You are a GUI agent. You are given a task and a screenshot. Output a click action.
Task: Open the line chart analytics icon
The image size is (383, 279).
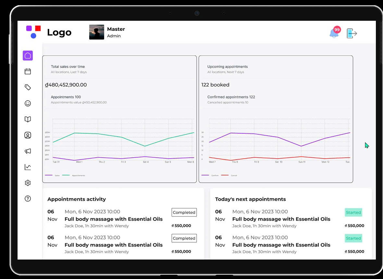28,167
